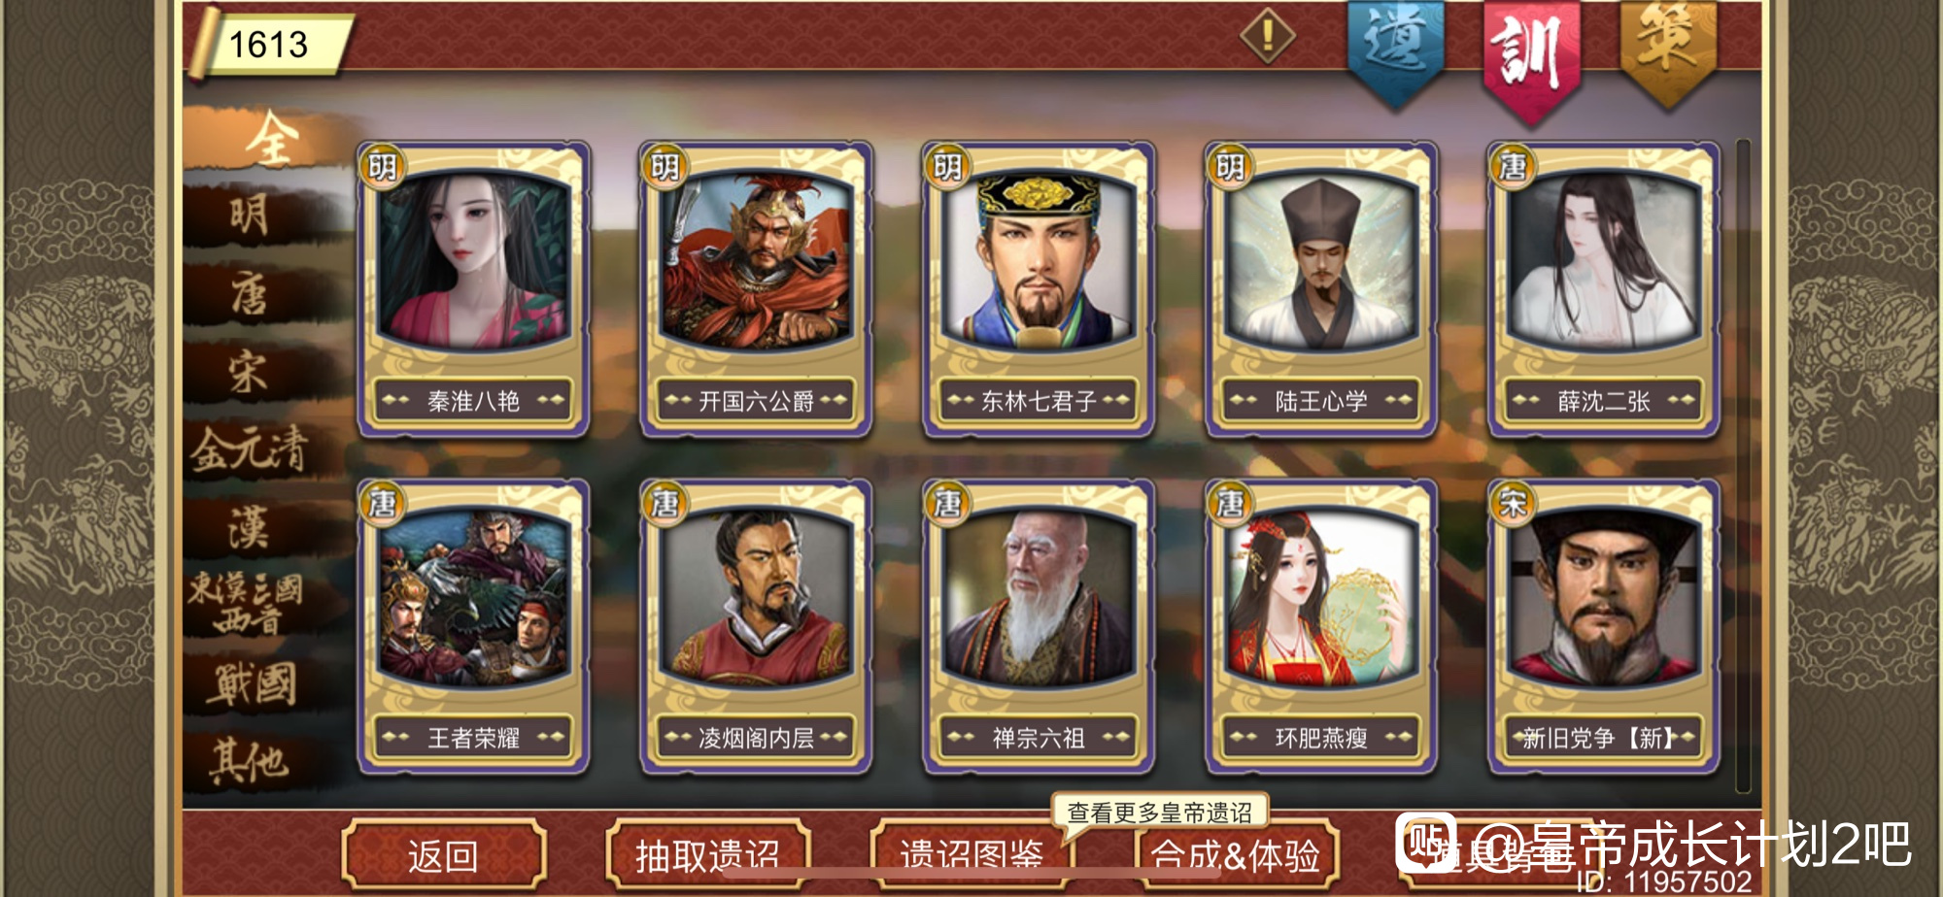Image resolution: width=1943 pixels, height=897 pixels.
Task: Click the 返回 back button
Action: [443, 855]
